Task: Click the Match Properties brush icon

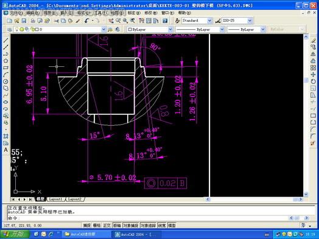Action: 78,21
